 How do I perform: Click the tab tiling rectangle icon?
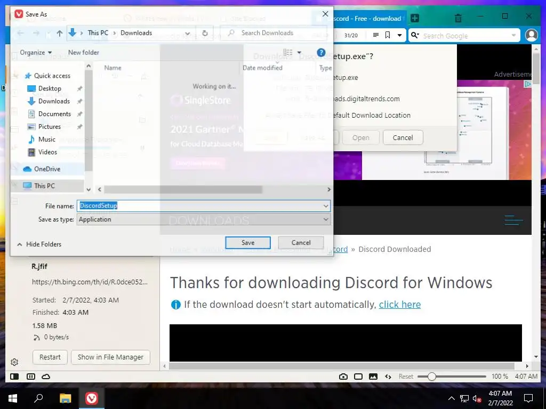click(x=358, y=377)
